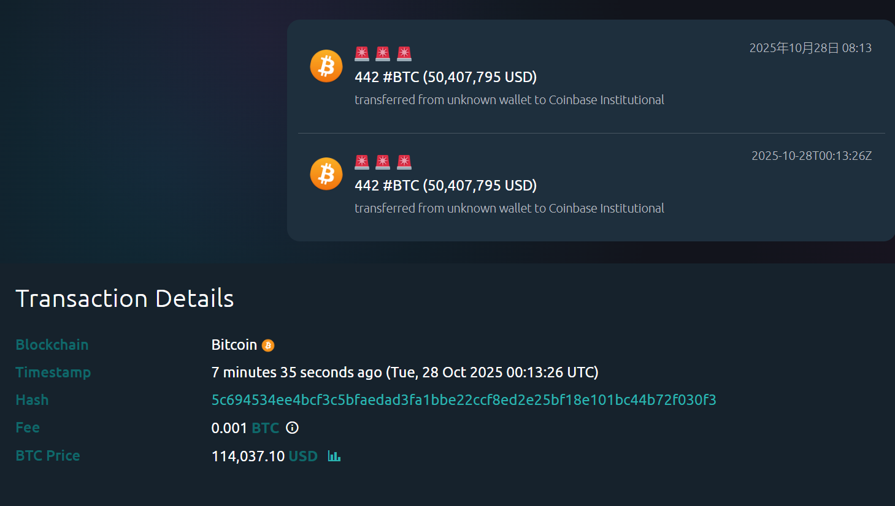The width and height of the screenshot is (895, 506).
Task: Click the Blockchain row label
Action: click(52, 345)
